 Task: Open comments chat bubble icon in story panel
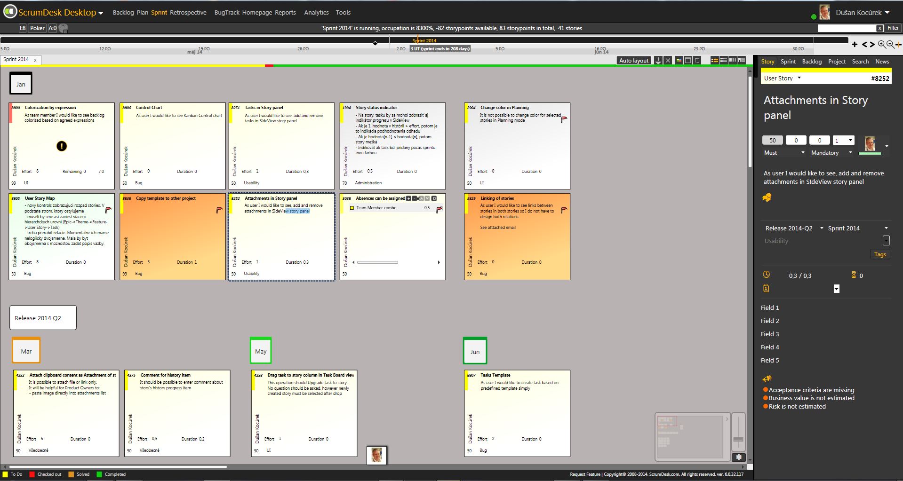[x=767, y=197]
